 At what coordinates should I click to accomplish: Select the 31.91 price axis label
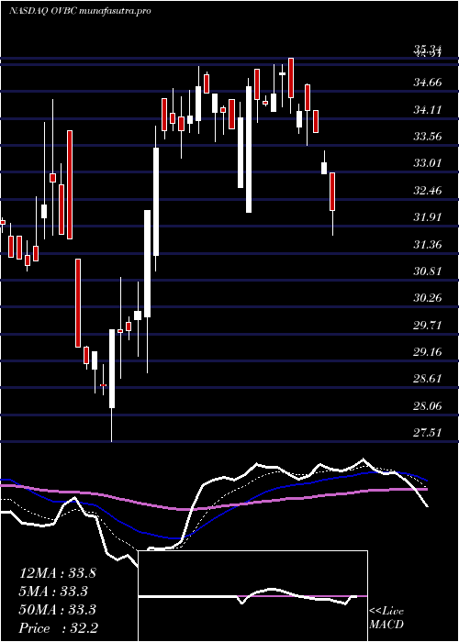click(x=428, y=217)
